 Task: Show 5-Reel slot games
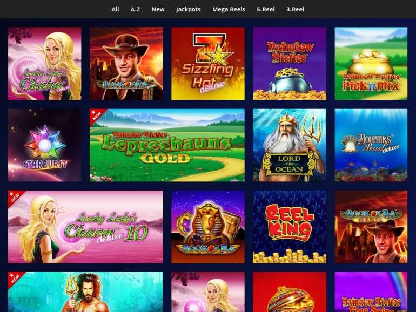[x=266, y=9]
